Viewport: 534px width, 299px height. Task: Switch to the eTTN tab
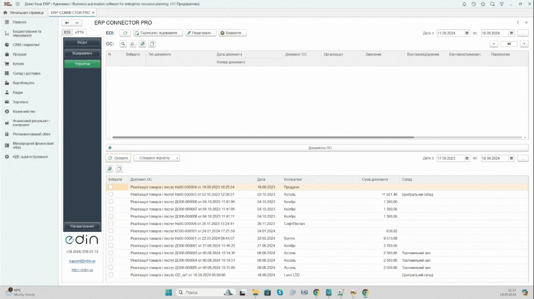tap(79, 33)
